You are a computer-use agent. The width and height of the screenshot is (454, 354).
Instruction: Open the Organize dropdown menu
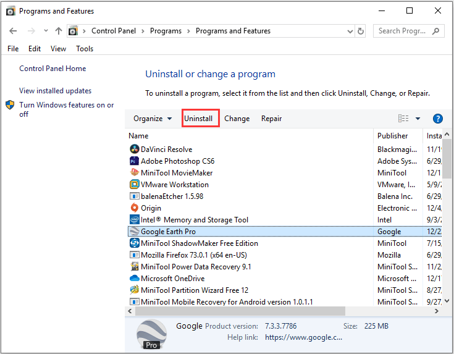point(153,119)
